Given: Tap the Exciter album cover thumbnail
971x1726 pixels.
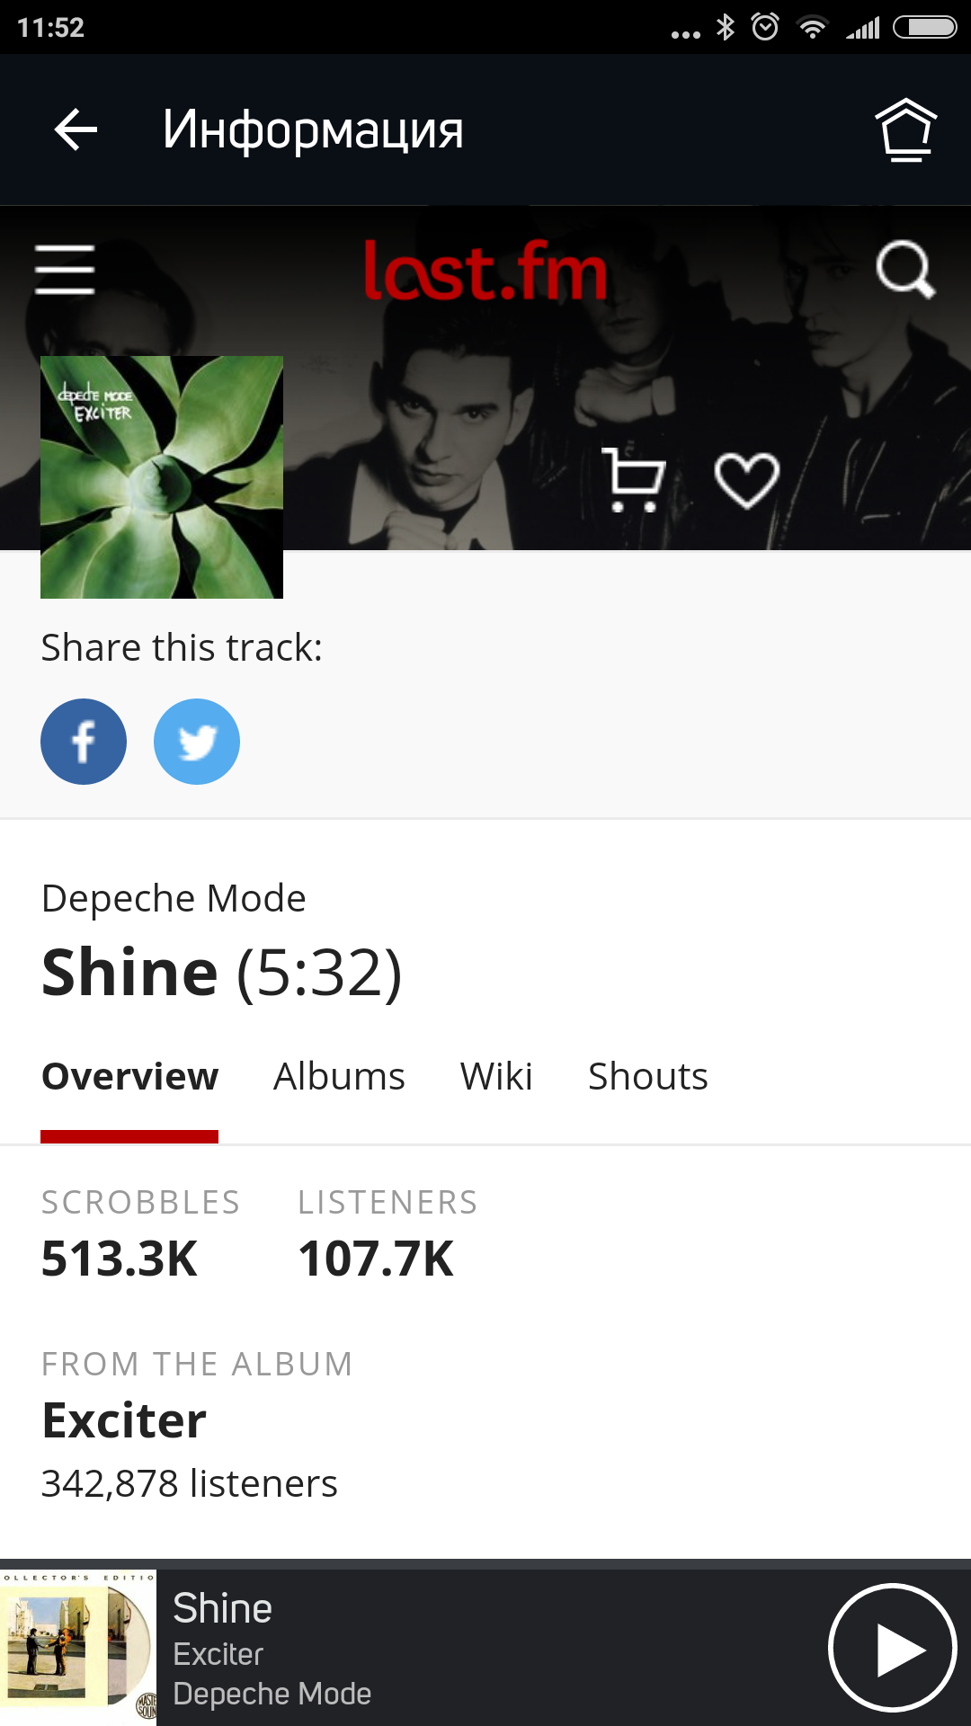Looking at the screenshot, I should 162,477.
